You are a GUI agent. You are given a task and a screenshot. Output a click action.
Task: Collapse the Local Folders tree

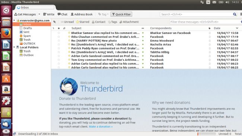coord(14,47)
